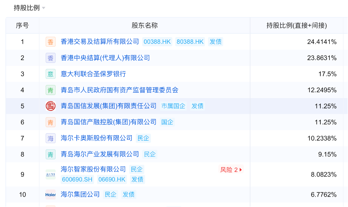This screenshot has width=348, height=207.
Task: Click the 海尔智家 company logo thumbnail
Action: (x=51, y=174)
